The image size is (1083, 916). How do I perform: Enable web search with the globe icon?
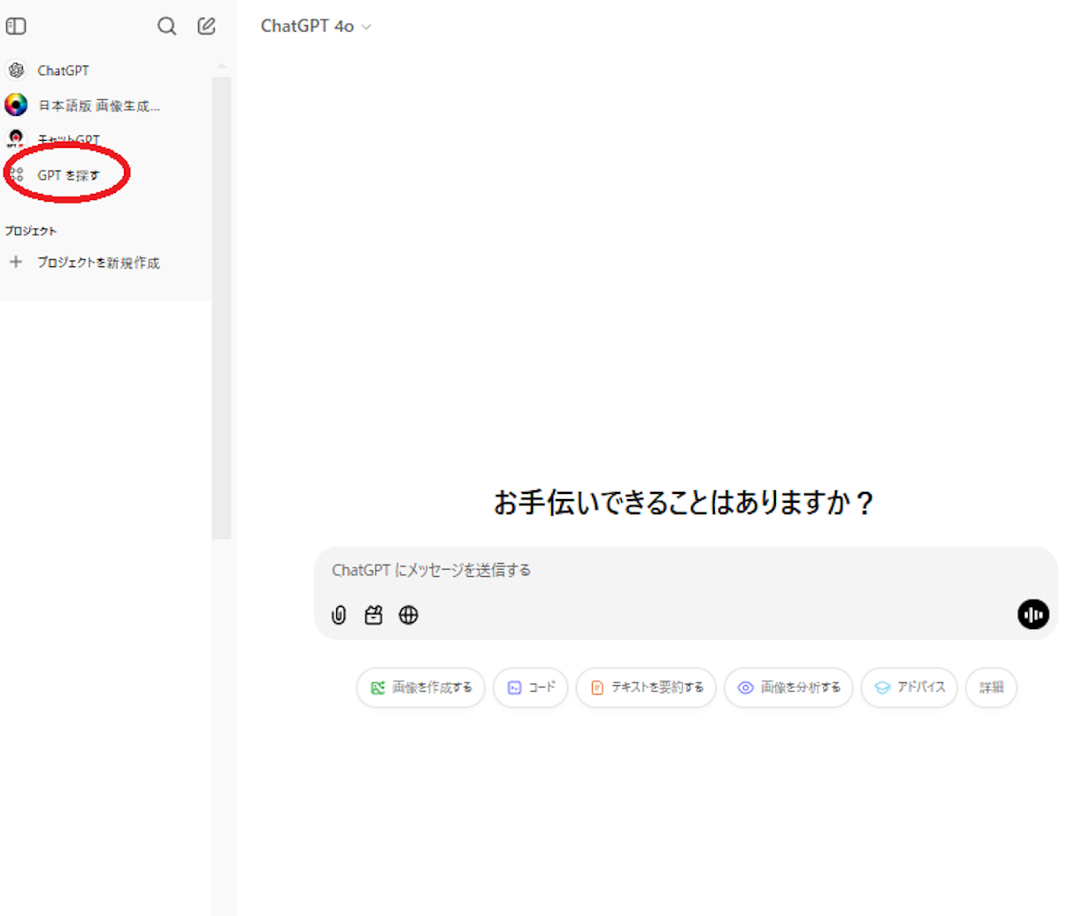(408, 615)
